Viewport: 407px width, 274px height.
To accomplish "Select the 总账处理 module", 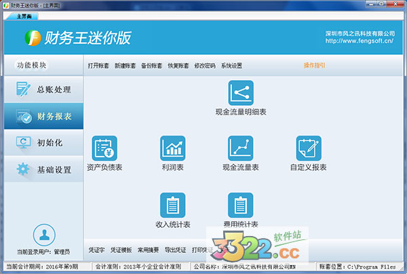I will pos(43,90).
